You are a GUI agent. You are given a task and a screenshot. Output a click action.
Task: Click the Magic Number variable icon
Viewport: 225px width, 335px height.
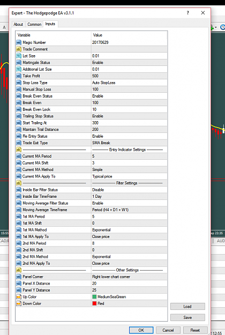pos(19,42)
